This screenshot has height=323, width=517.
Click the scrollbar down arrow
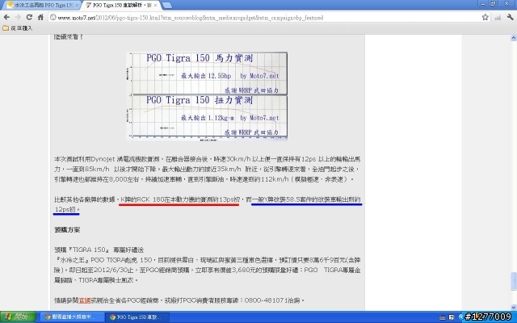coord(514,307)
